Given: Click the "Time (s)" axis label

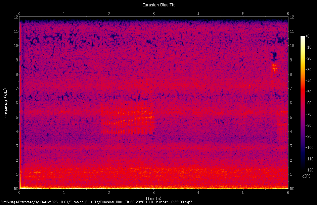Looking at the screenshot, I should [x=153, y=199].
